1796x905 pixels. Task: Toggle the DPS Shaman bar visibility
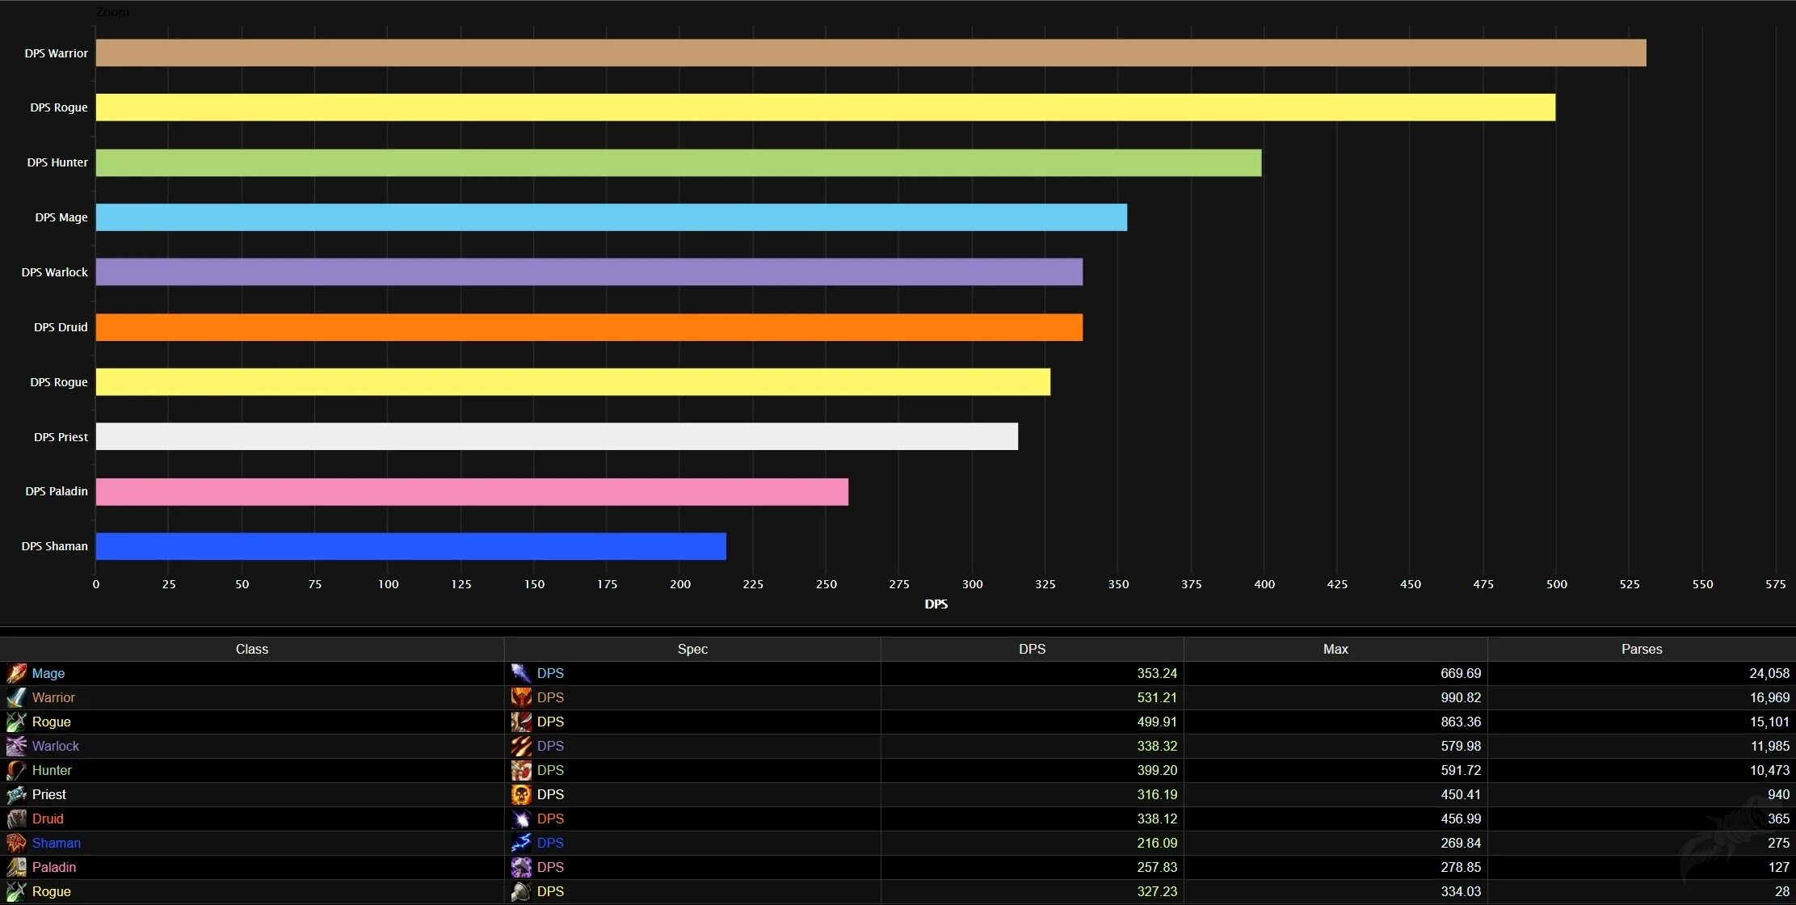(53, 545)
